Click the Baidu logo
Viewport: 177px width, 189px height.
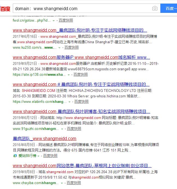(x=5, y=8)
